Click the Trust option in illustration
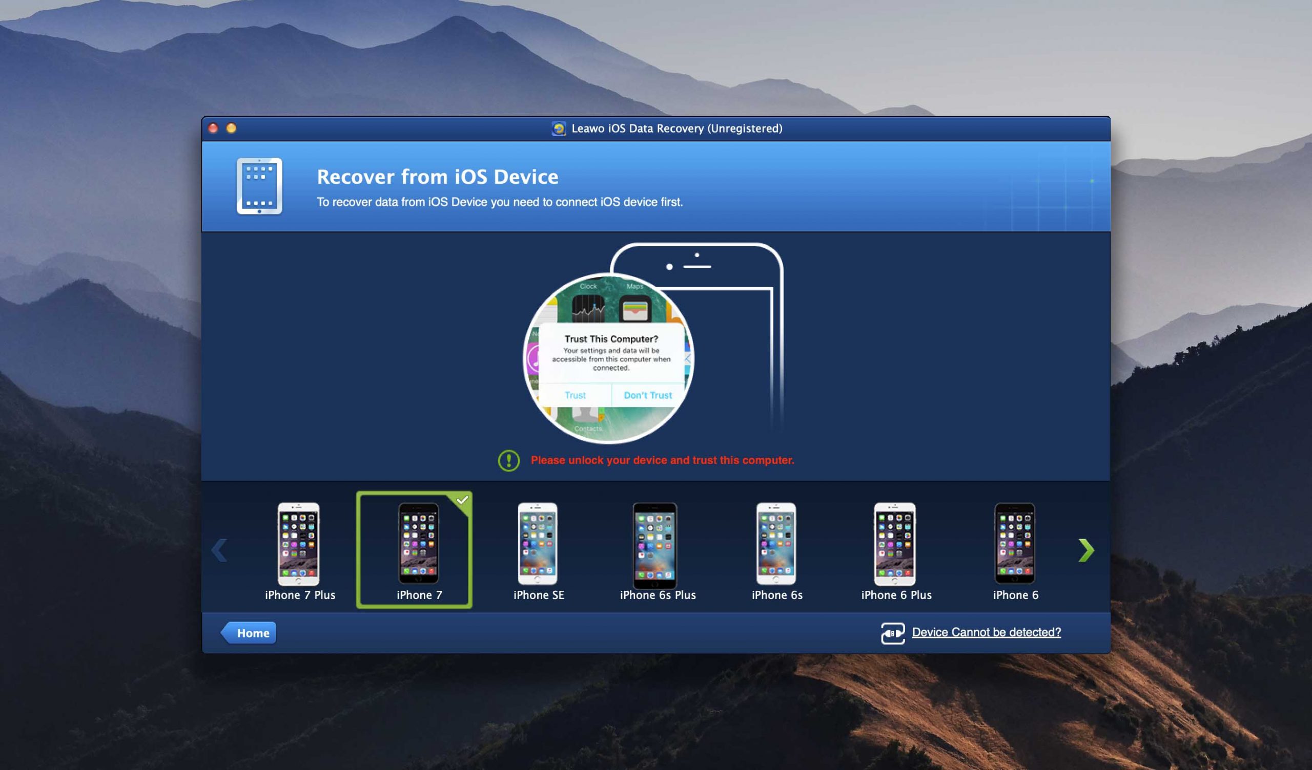Image resolution: width=1312 pixels, height=770 pixels. (x=575, y=395)
